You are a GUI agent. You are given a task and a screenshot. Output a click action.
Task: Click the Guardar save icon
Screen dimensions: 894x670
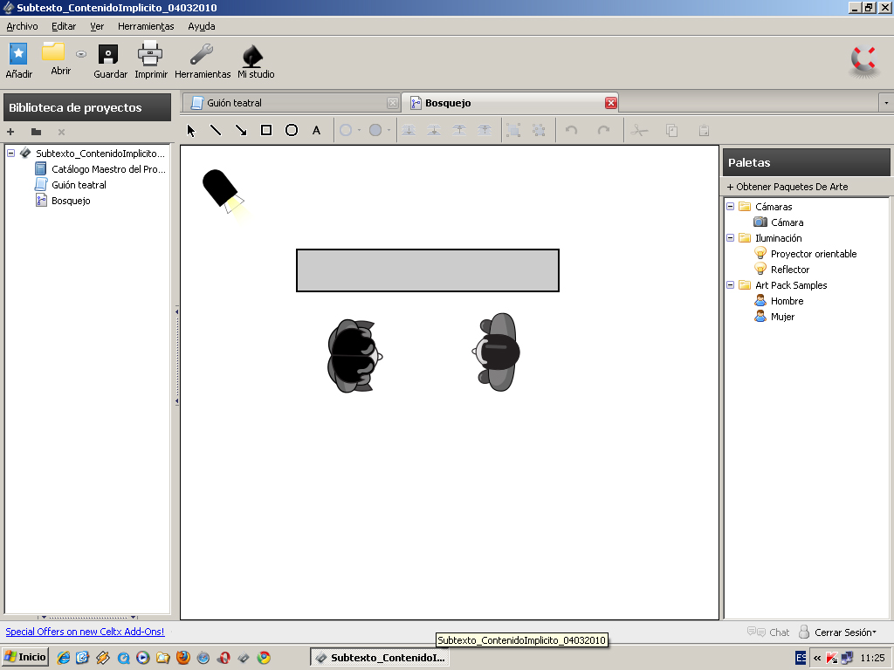click(x=108, y=55)
